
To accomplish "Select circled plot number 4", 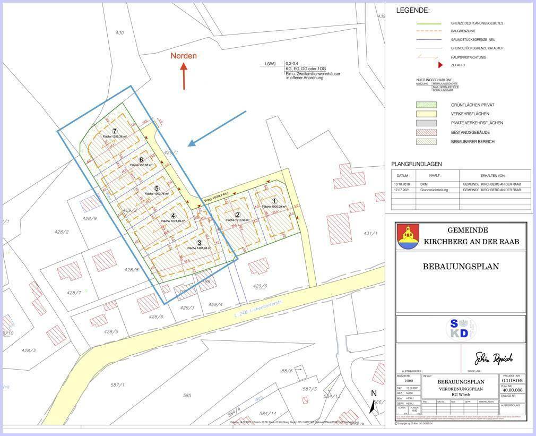I will click(174, 216).
